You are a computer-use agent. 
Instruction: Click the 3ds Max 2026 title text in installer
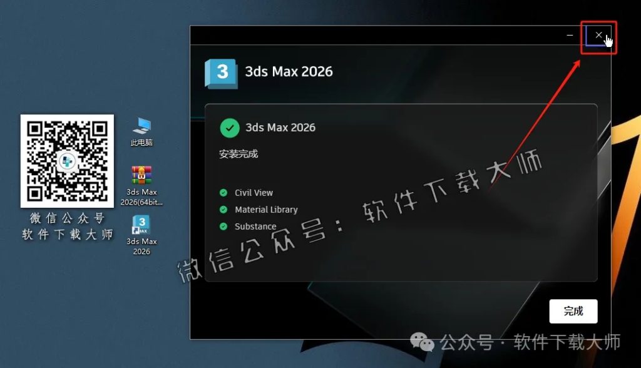tap(288, 71)
